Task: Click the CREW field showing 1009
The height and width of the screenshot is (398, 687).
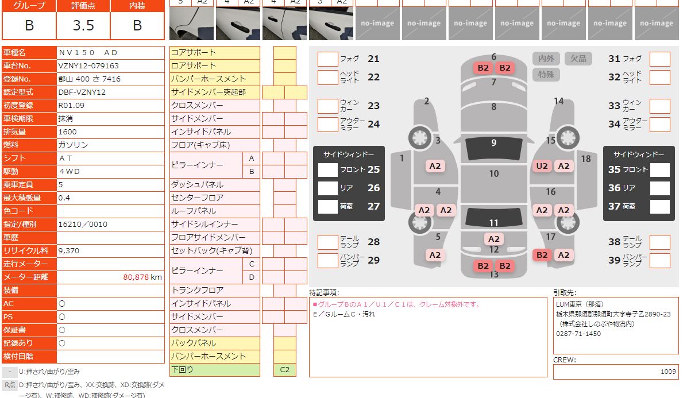Action: pos(615,372)
